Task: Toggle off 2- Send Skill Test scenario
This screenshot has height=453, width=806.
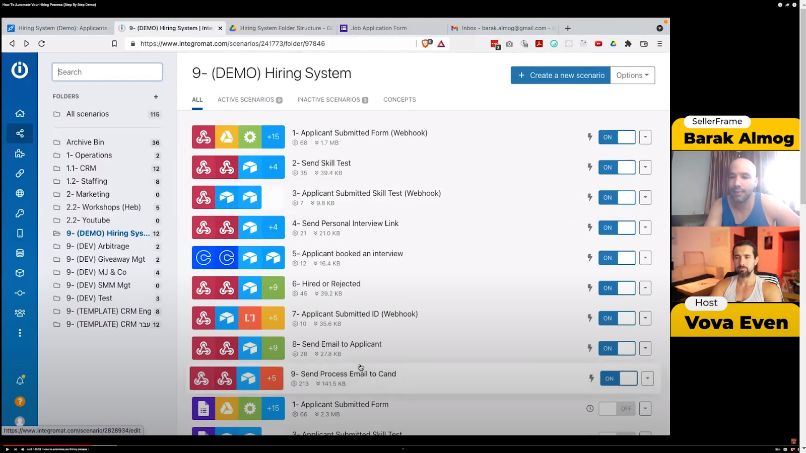Action: [617, 167]
